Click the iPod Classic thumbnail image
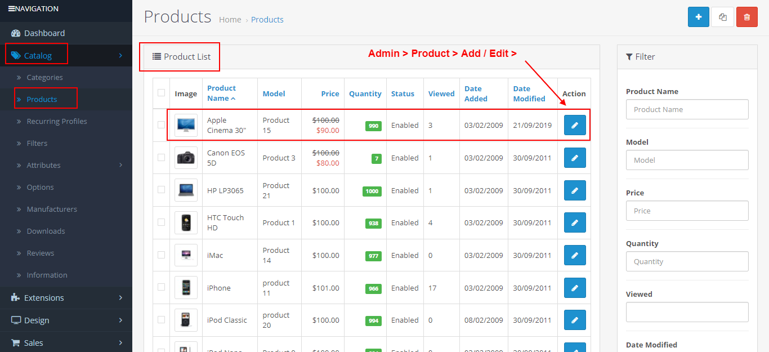769x352 pixels. pos(186,320)
